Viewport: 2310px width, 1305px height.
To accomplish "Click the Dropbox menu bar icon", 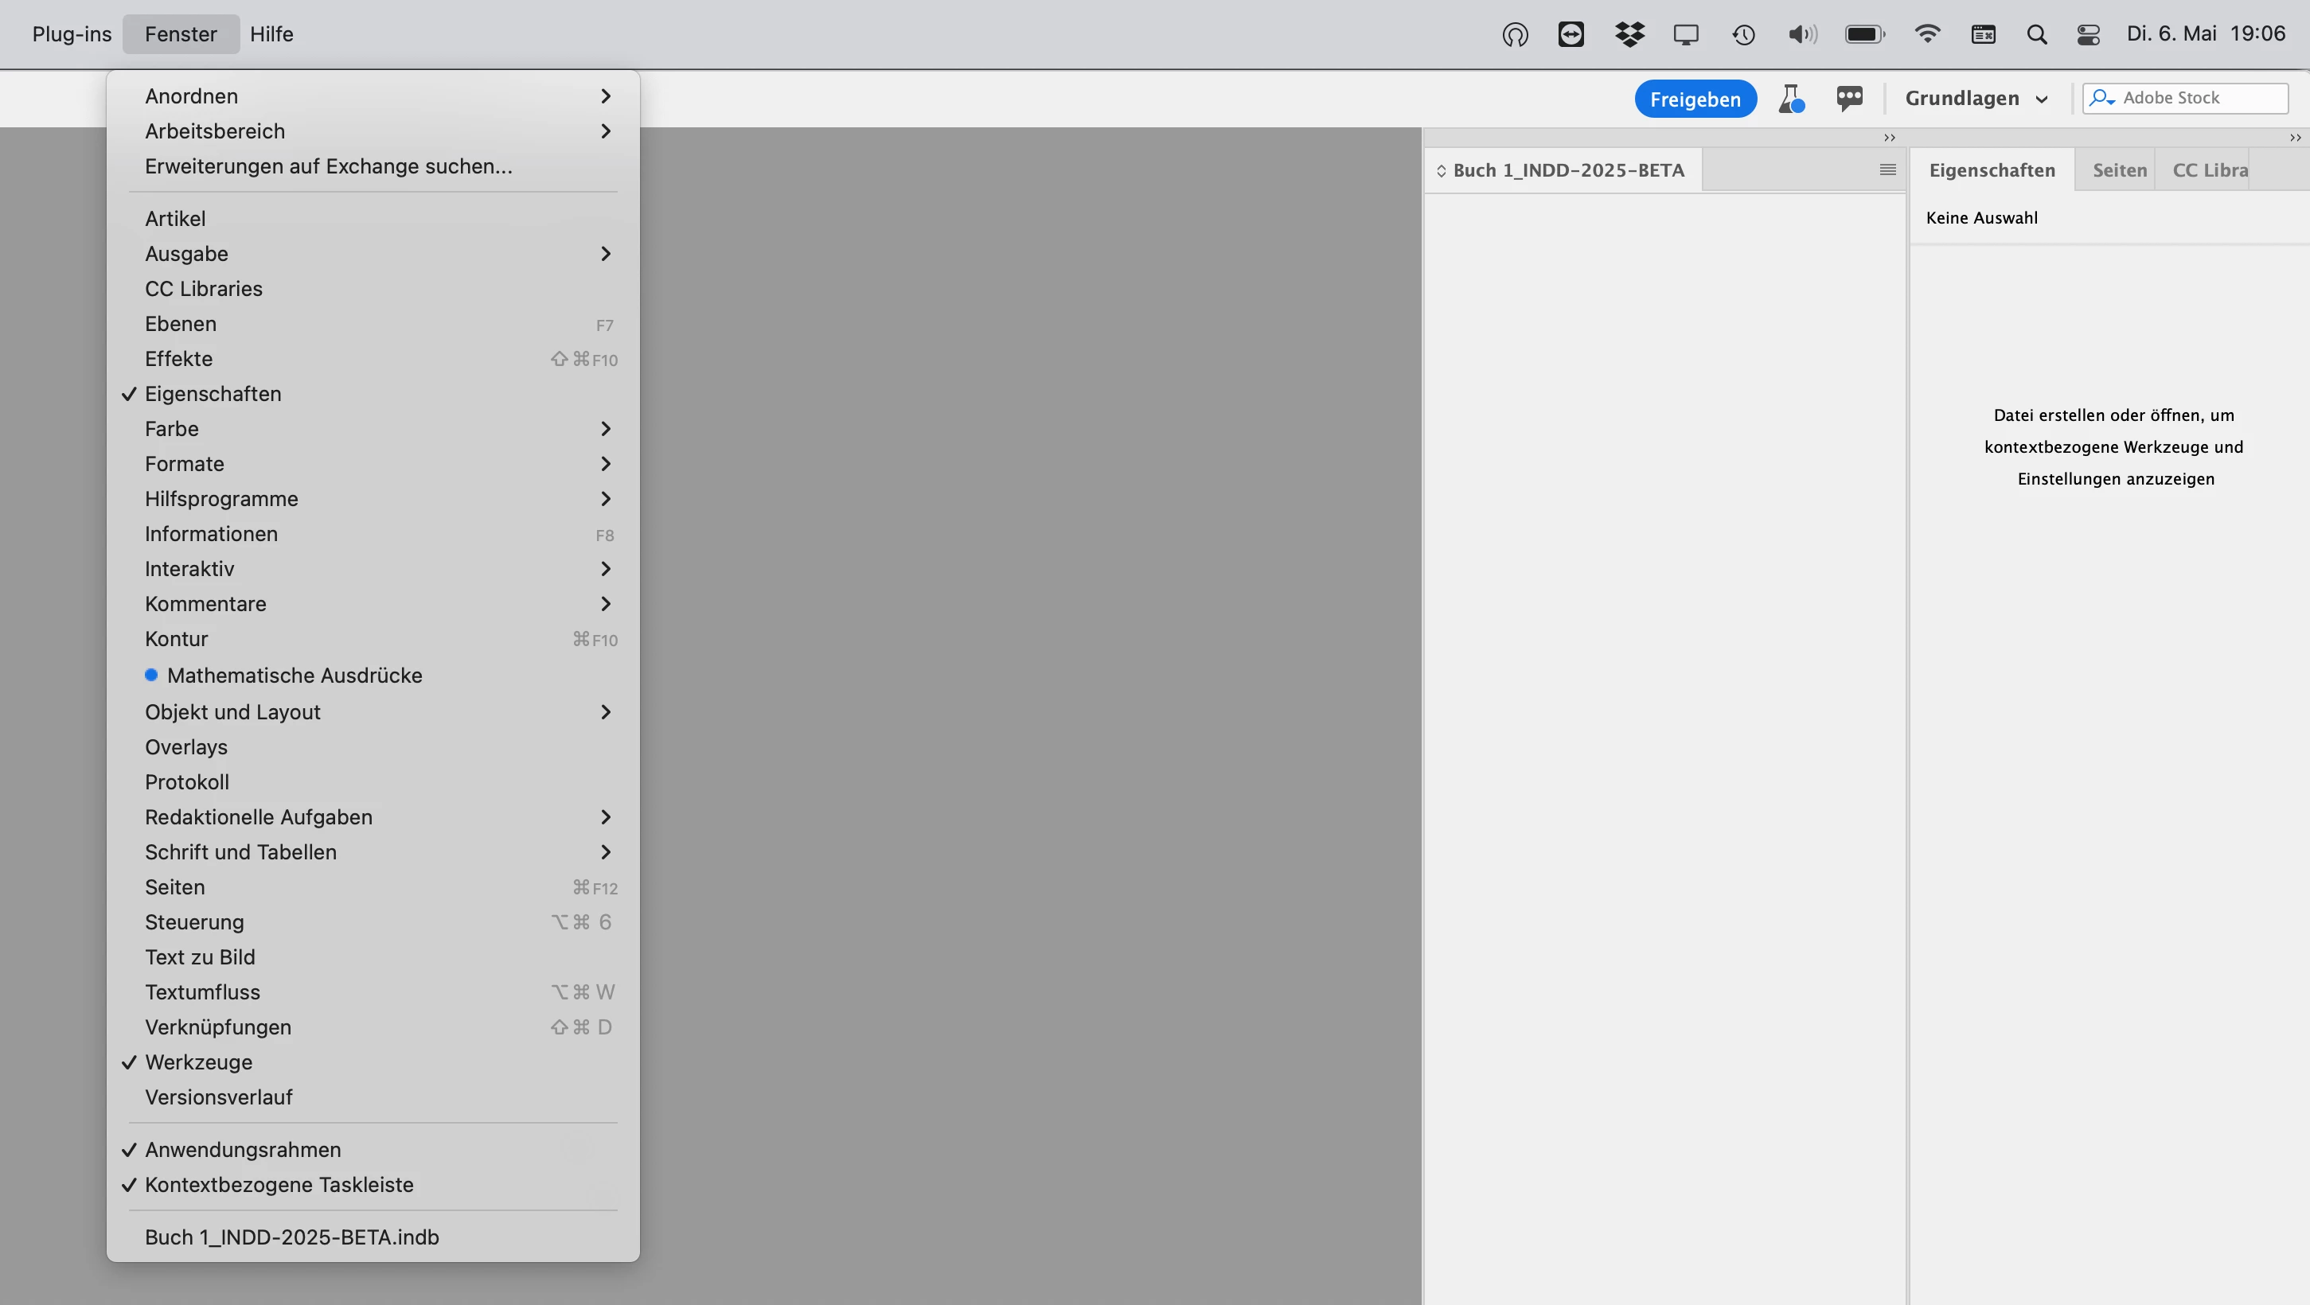I will click(x=1629, y=34).
